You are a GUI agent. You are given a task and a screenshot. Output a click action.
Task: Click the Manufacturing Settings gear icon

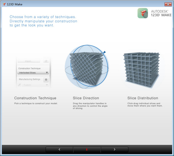pyautogui.click(x=46, y=80)
